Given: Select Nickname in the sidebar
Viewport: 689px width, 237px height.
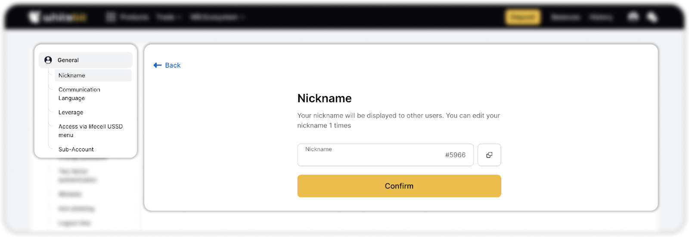Looking at the screenshot, I should click(72, 75).
